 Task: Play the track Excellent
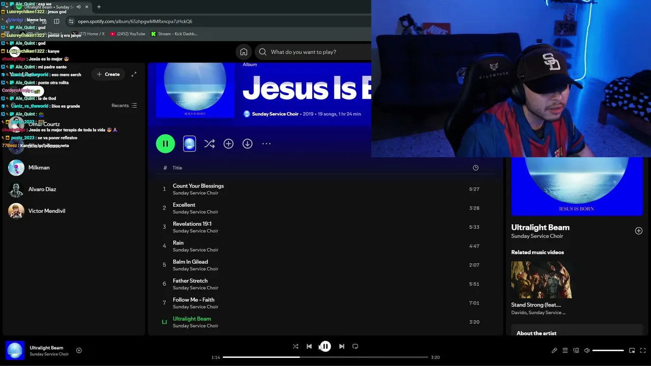325,208
